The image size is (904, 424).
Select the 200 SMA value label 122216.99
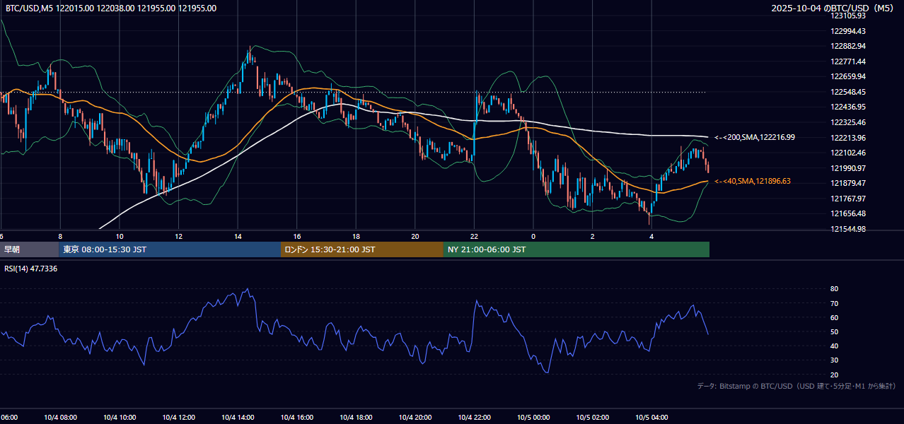tap(755, 137)
